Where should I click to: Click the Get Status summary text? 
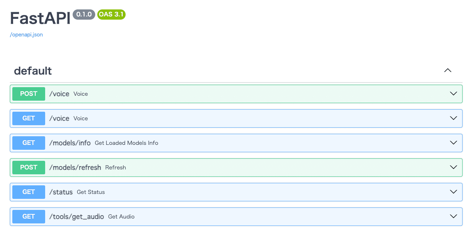tap(91, 192)
